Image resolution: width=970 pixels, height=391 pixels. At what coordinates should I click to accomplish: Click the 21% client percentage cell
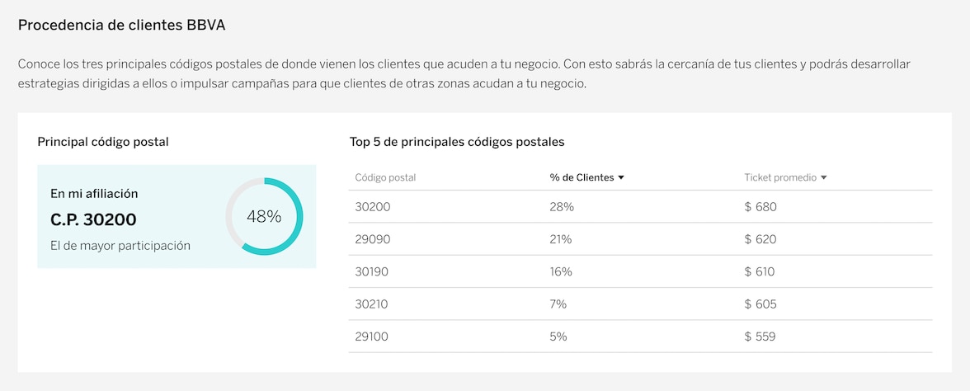(x=562, y=239)
